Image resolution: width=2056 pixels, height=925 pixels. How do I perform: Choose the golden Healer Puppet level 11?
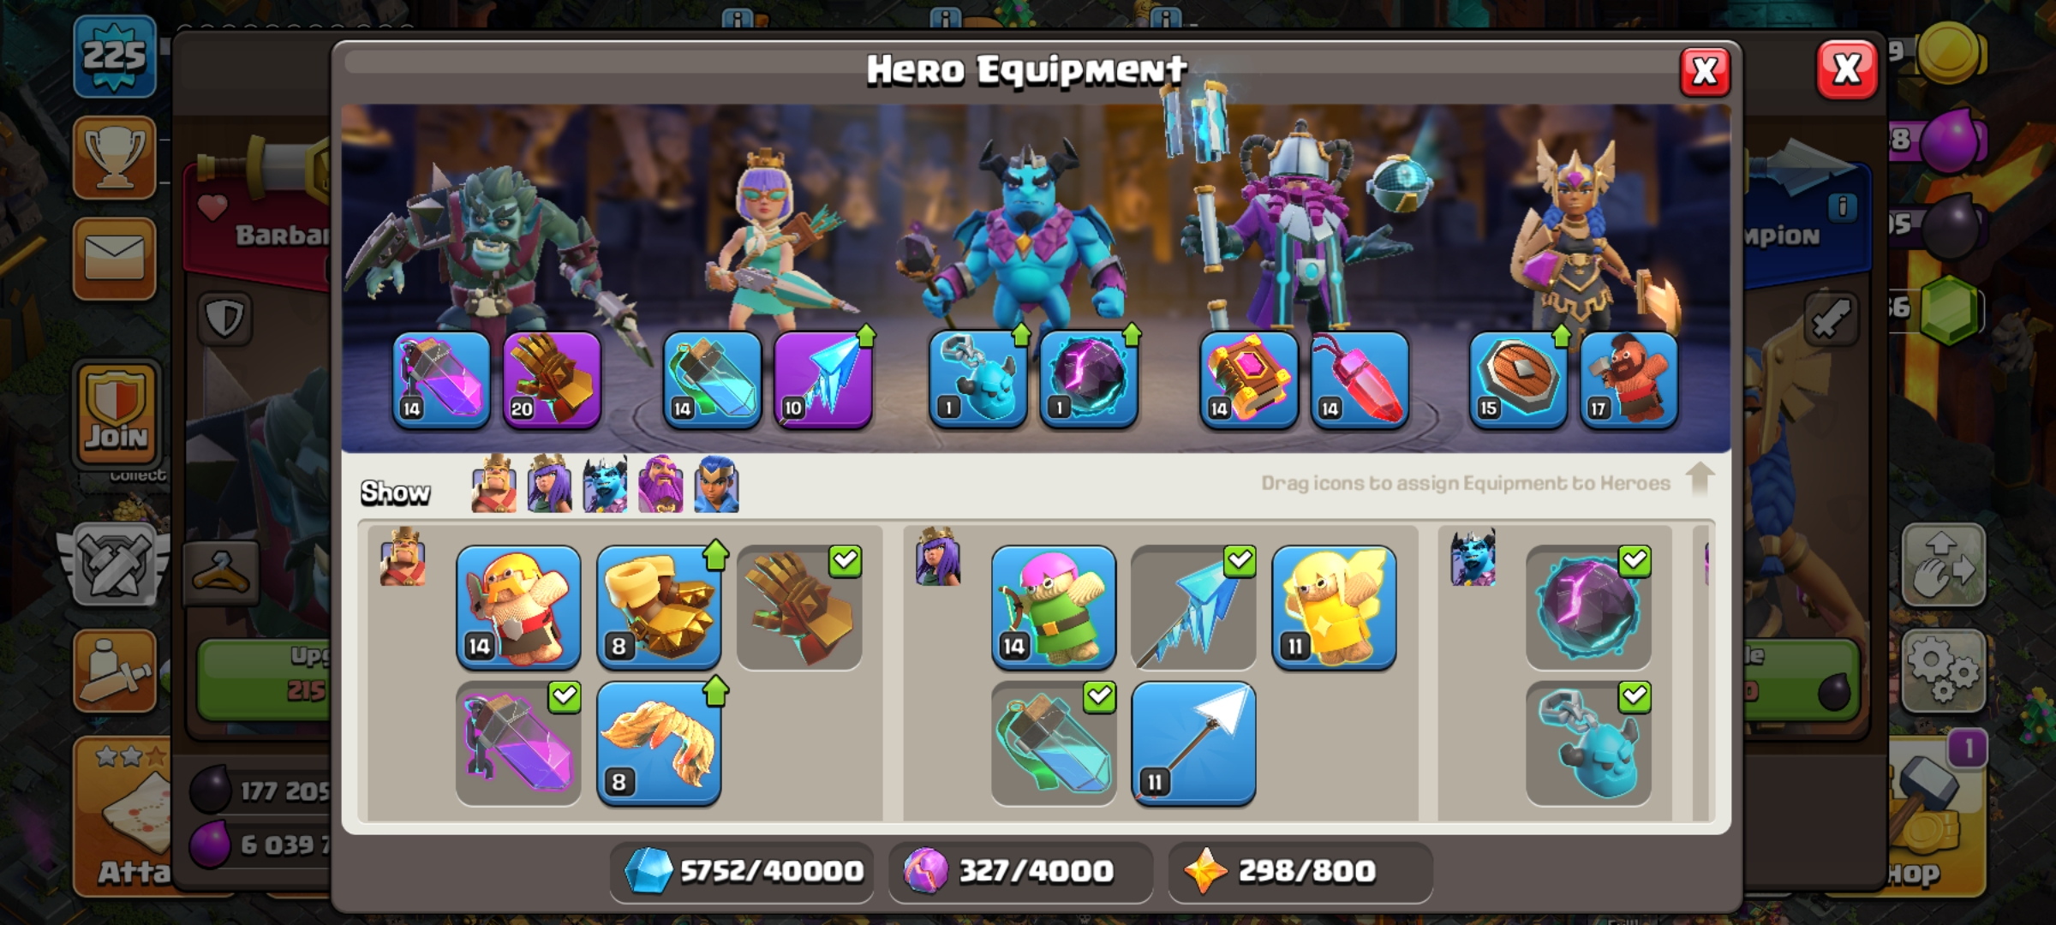pyautogui.click(x=1334, y=606)
